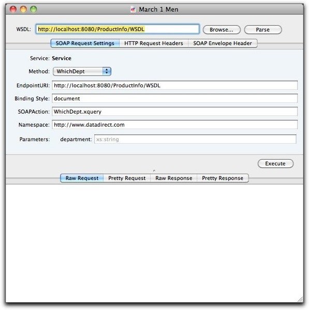Open the SOAP Envelope Header tab
Viewport: 309px width, 310px height.
(223, 43)
